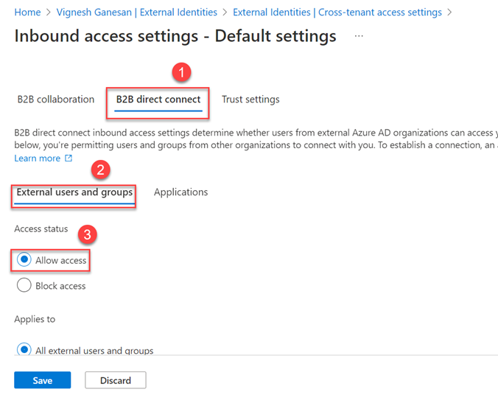Switch to the B2B collaboration tab
The width and height of the screenshot is (498, 398).
[x=56, y=99]
